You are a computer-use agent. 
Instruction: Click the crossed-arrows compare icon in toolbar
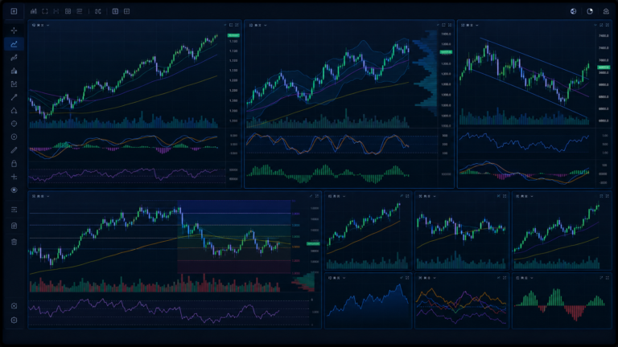(97, 11)
